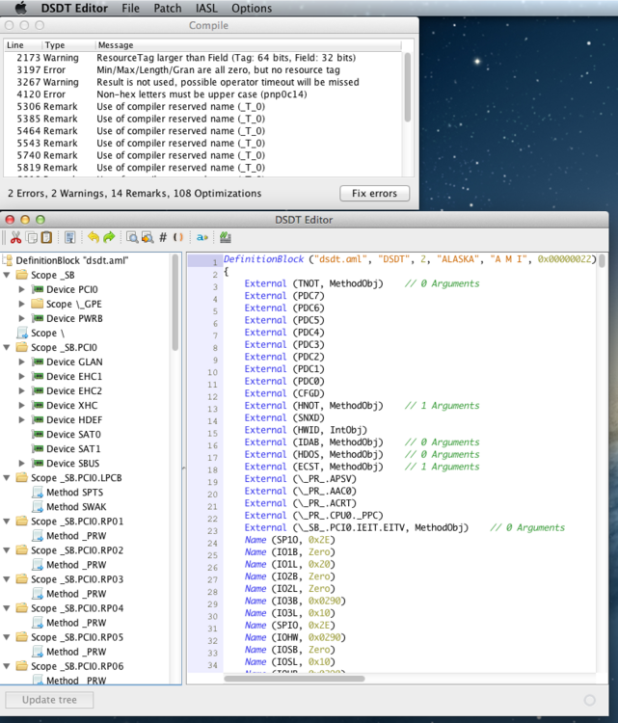Click the Format document icon in toolbar

coord(70,237)
